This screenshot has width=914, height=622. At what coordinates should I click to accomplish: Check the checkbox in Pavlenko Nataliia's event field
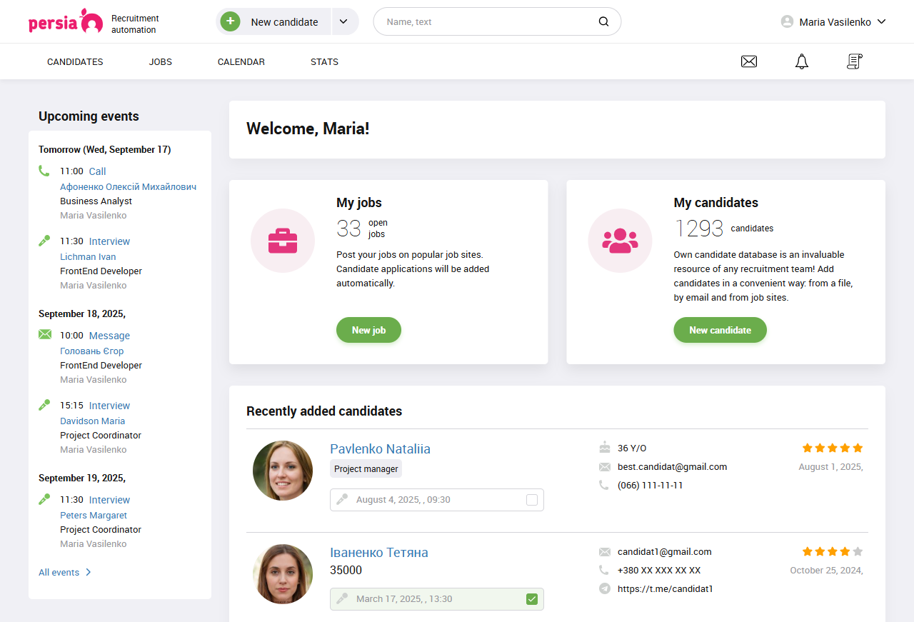pyautogui.click(x=531, y=500)
